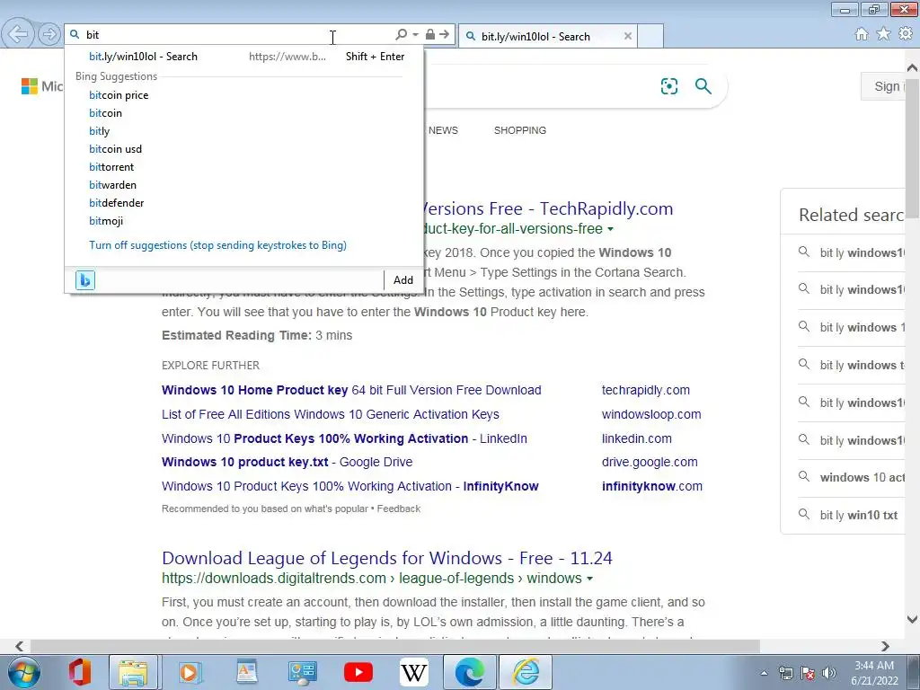Open List of Free All Editions link
Viewport: 920px width, 690px height.
pos(331,414)
